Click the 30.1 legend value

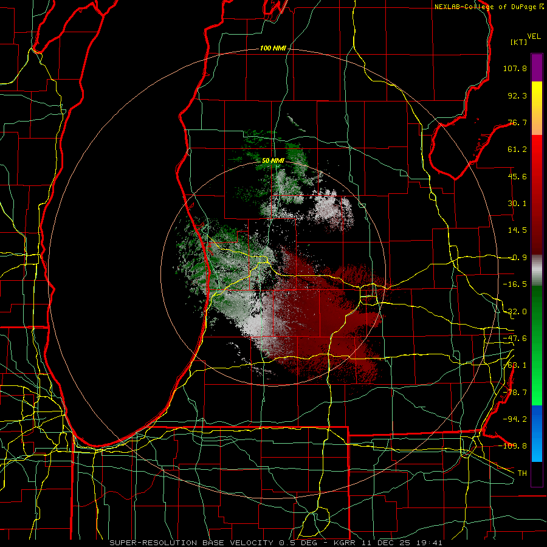pyautogui.click(x=517, y=204)
